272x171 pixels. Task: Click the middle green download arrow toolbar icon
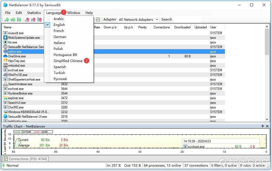coord(13,19)
